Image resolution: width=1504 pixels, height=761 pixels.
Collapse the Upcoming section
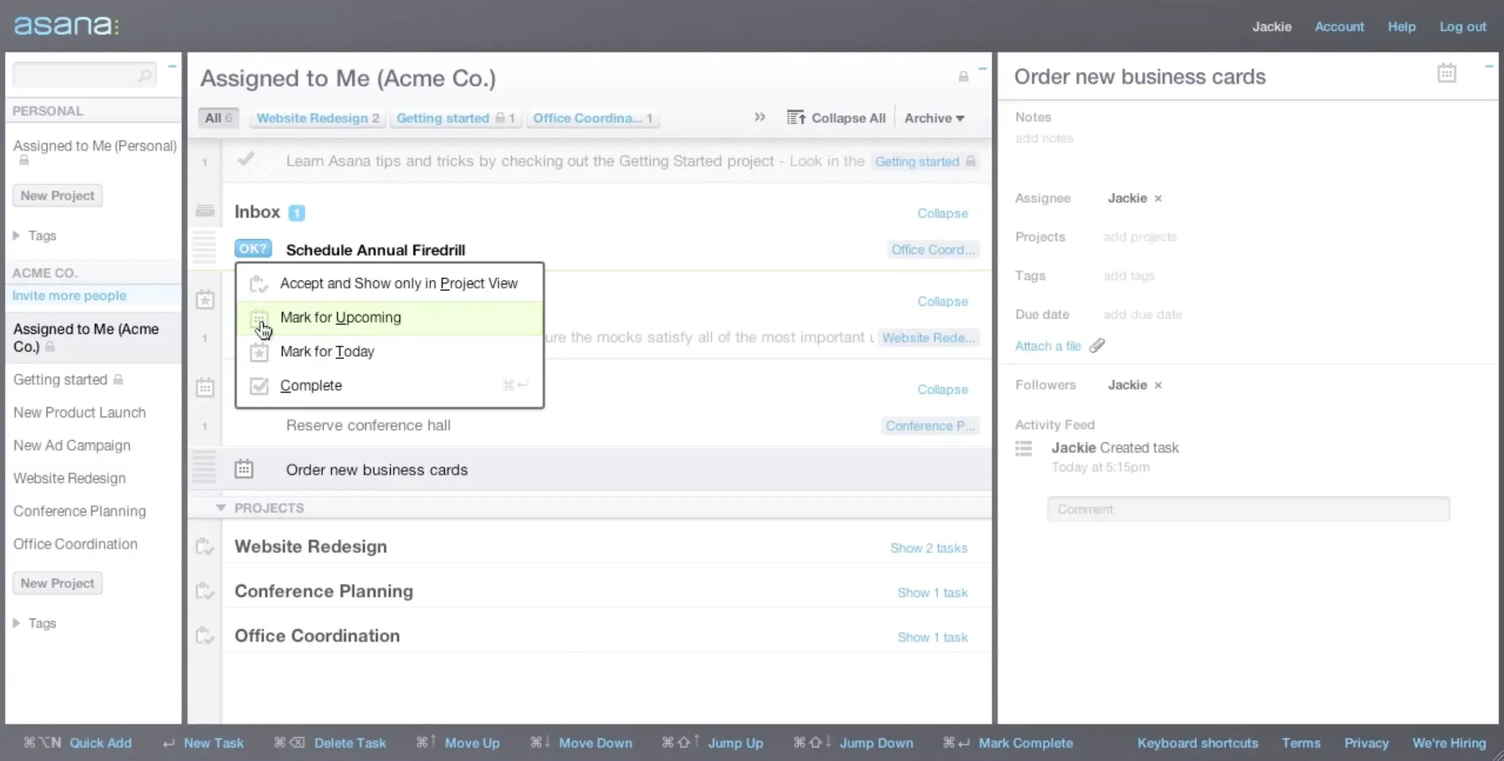[x=942, y=389]
